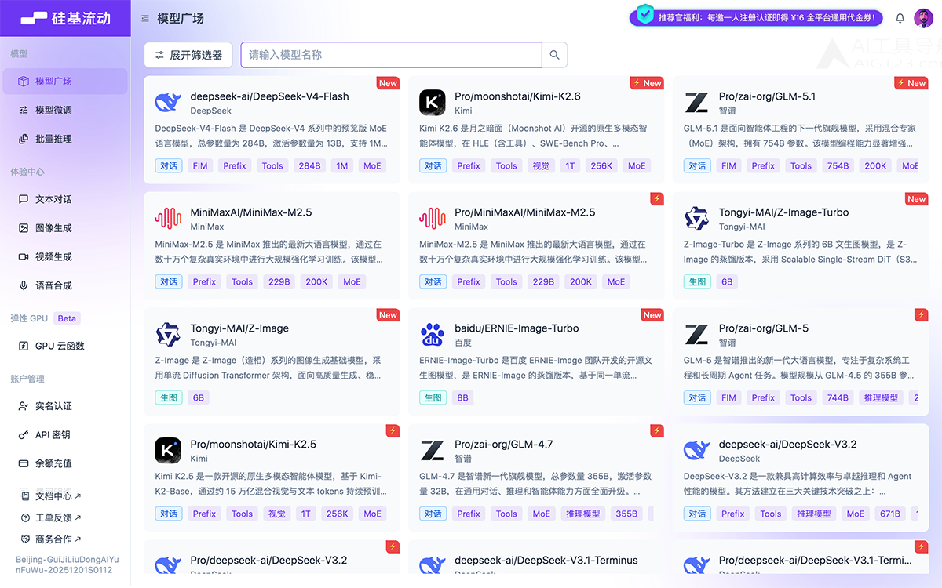The height and width of the screenshot is (588, 942).
Task: Open the 文档中心 external link
Action: pyautogui.click(x=52, y=496)
